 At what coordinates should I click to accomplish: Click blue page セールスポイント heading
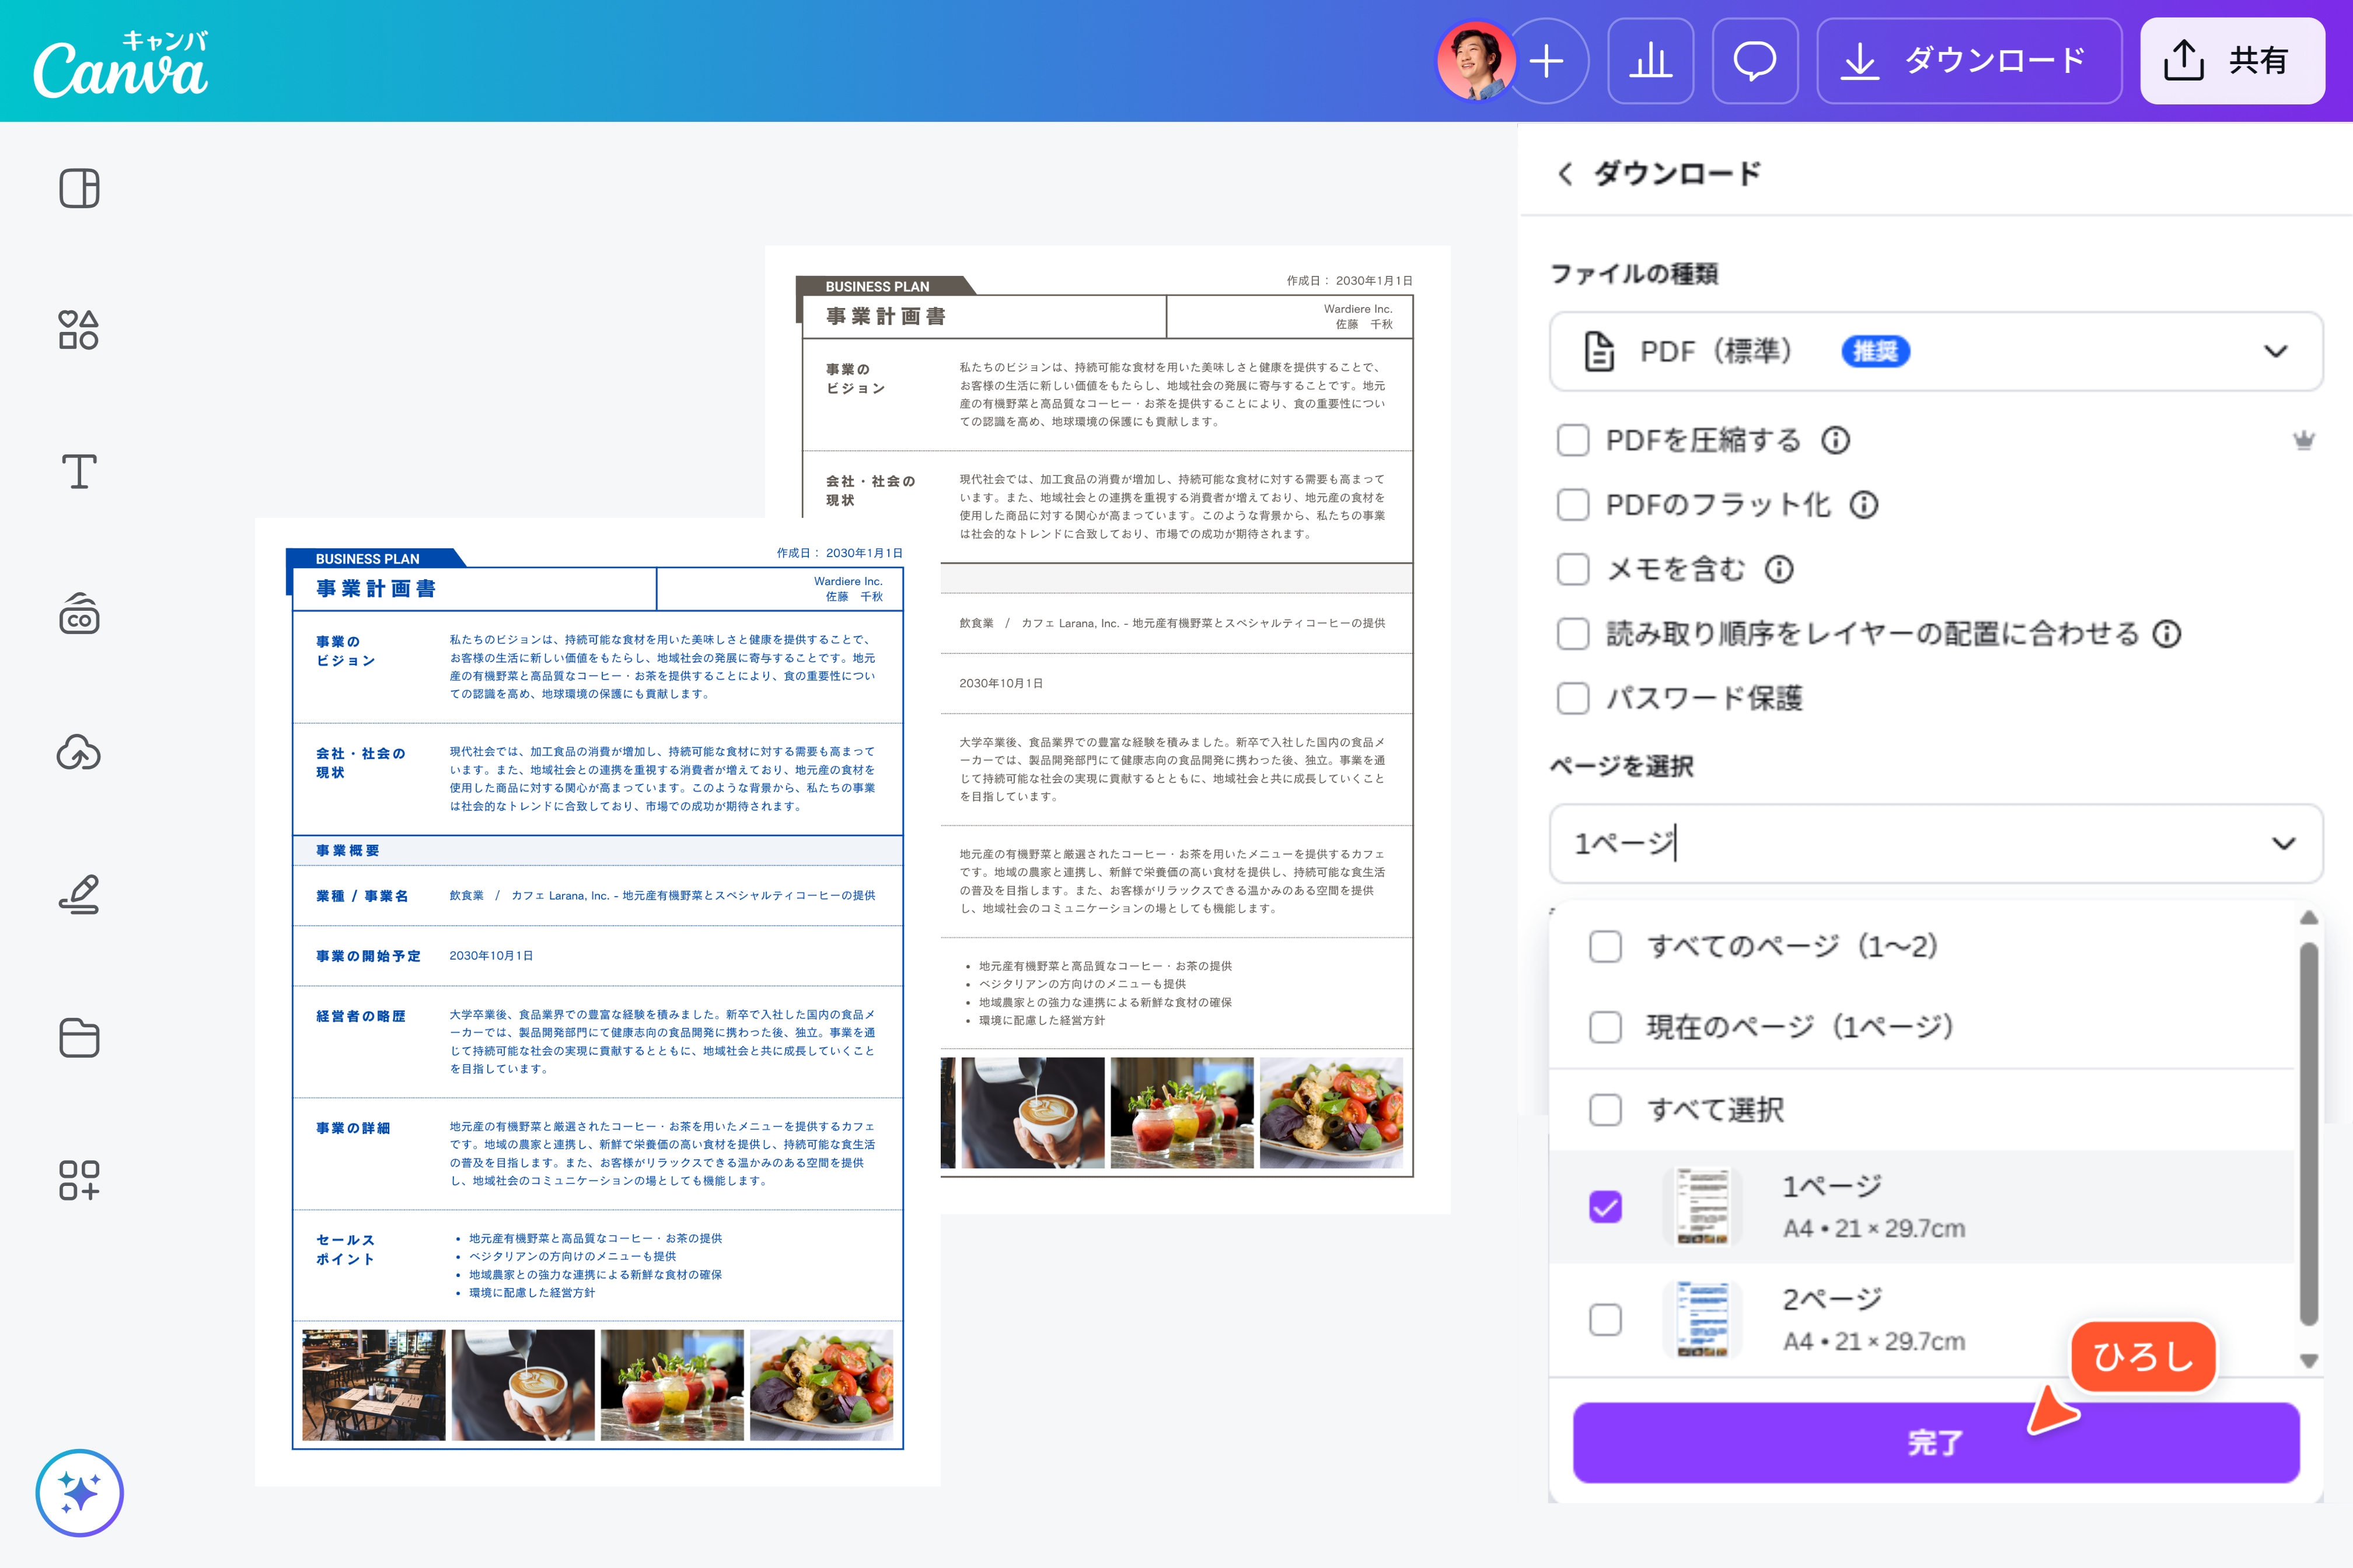(345, 1250)
